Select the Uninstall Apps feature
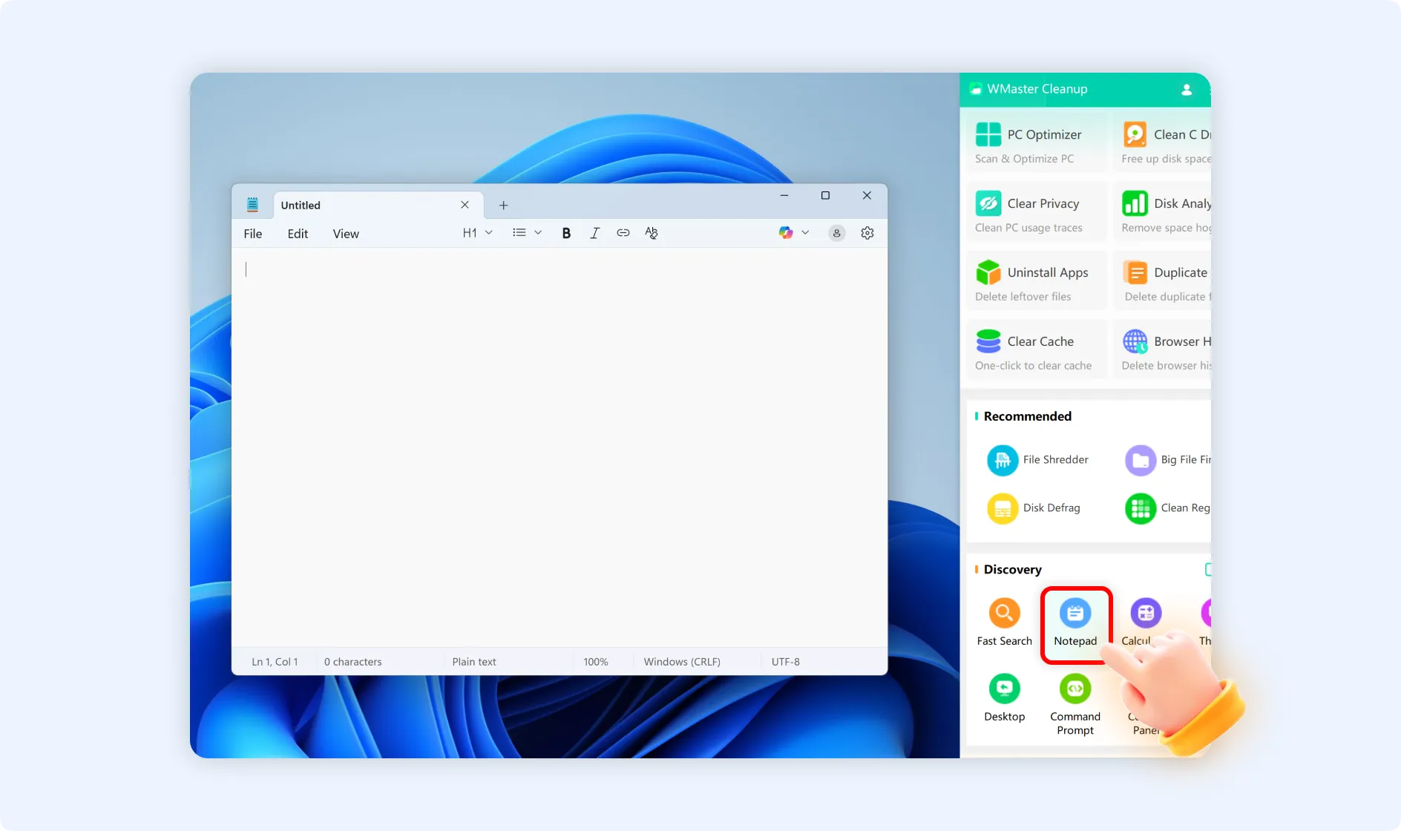The height and width of the screenshot is (831, 1401). coord(1036,281)
